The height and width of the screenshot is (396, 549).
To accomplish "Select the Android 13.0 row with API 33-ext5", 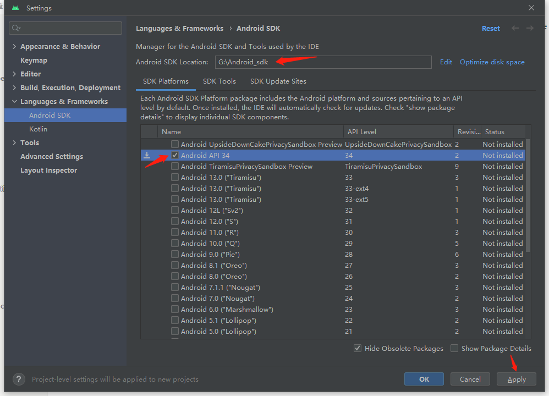I will point(333,199).
